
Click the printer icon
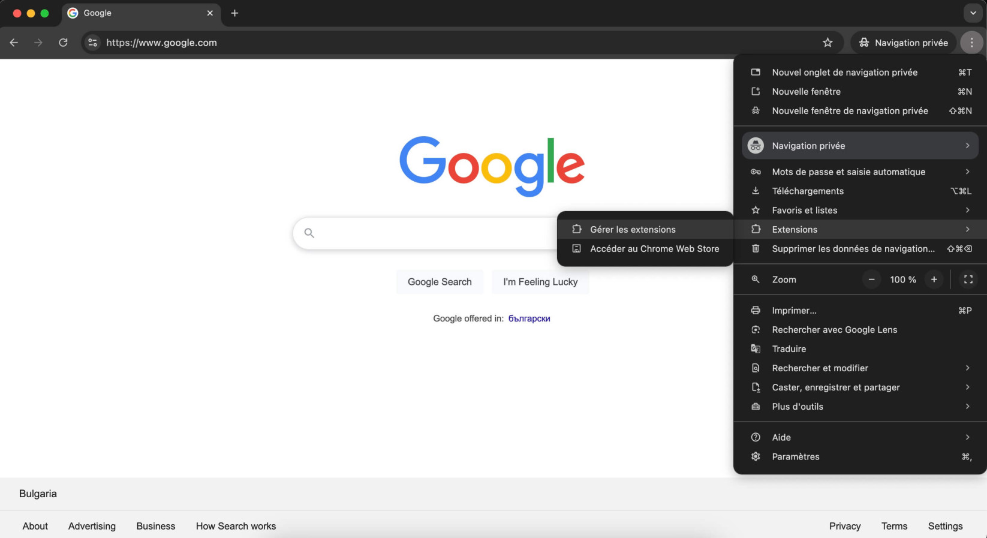coord(756,311)
